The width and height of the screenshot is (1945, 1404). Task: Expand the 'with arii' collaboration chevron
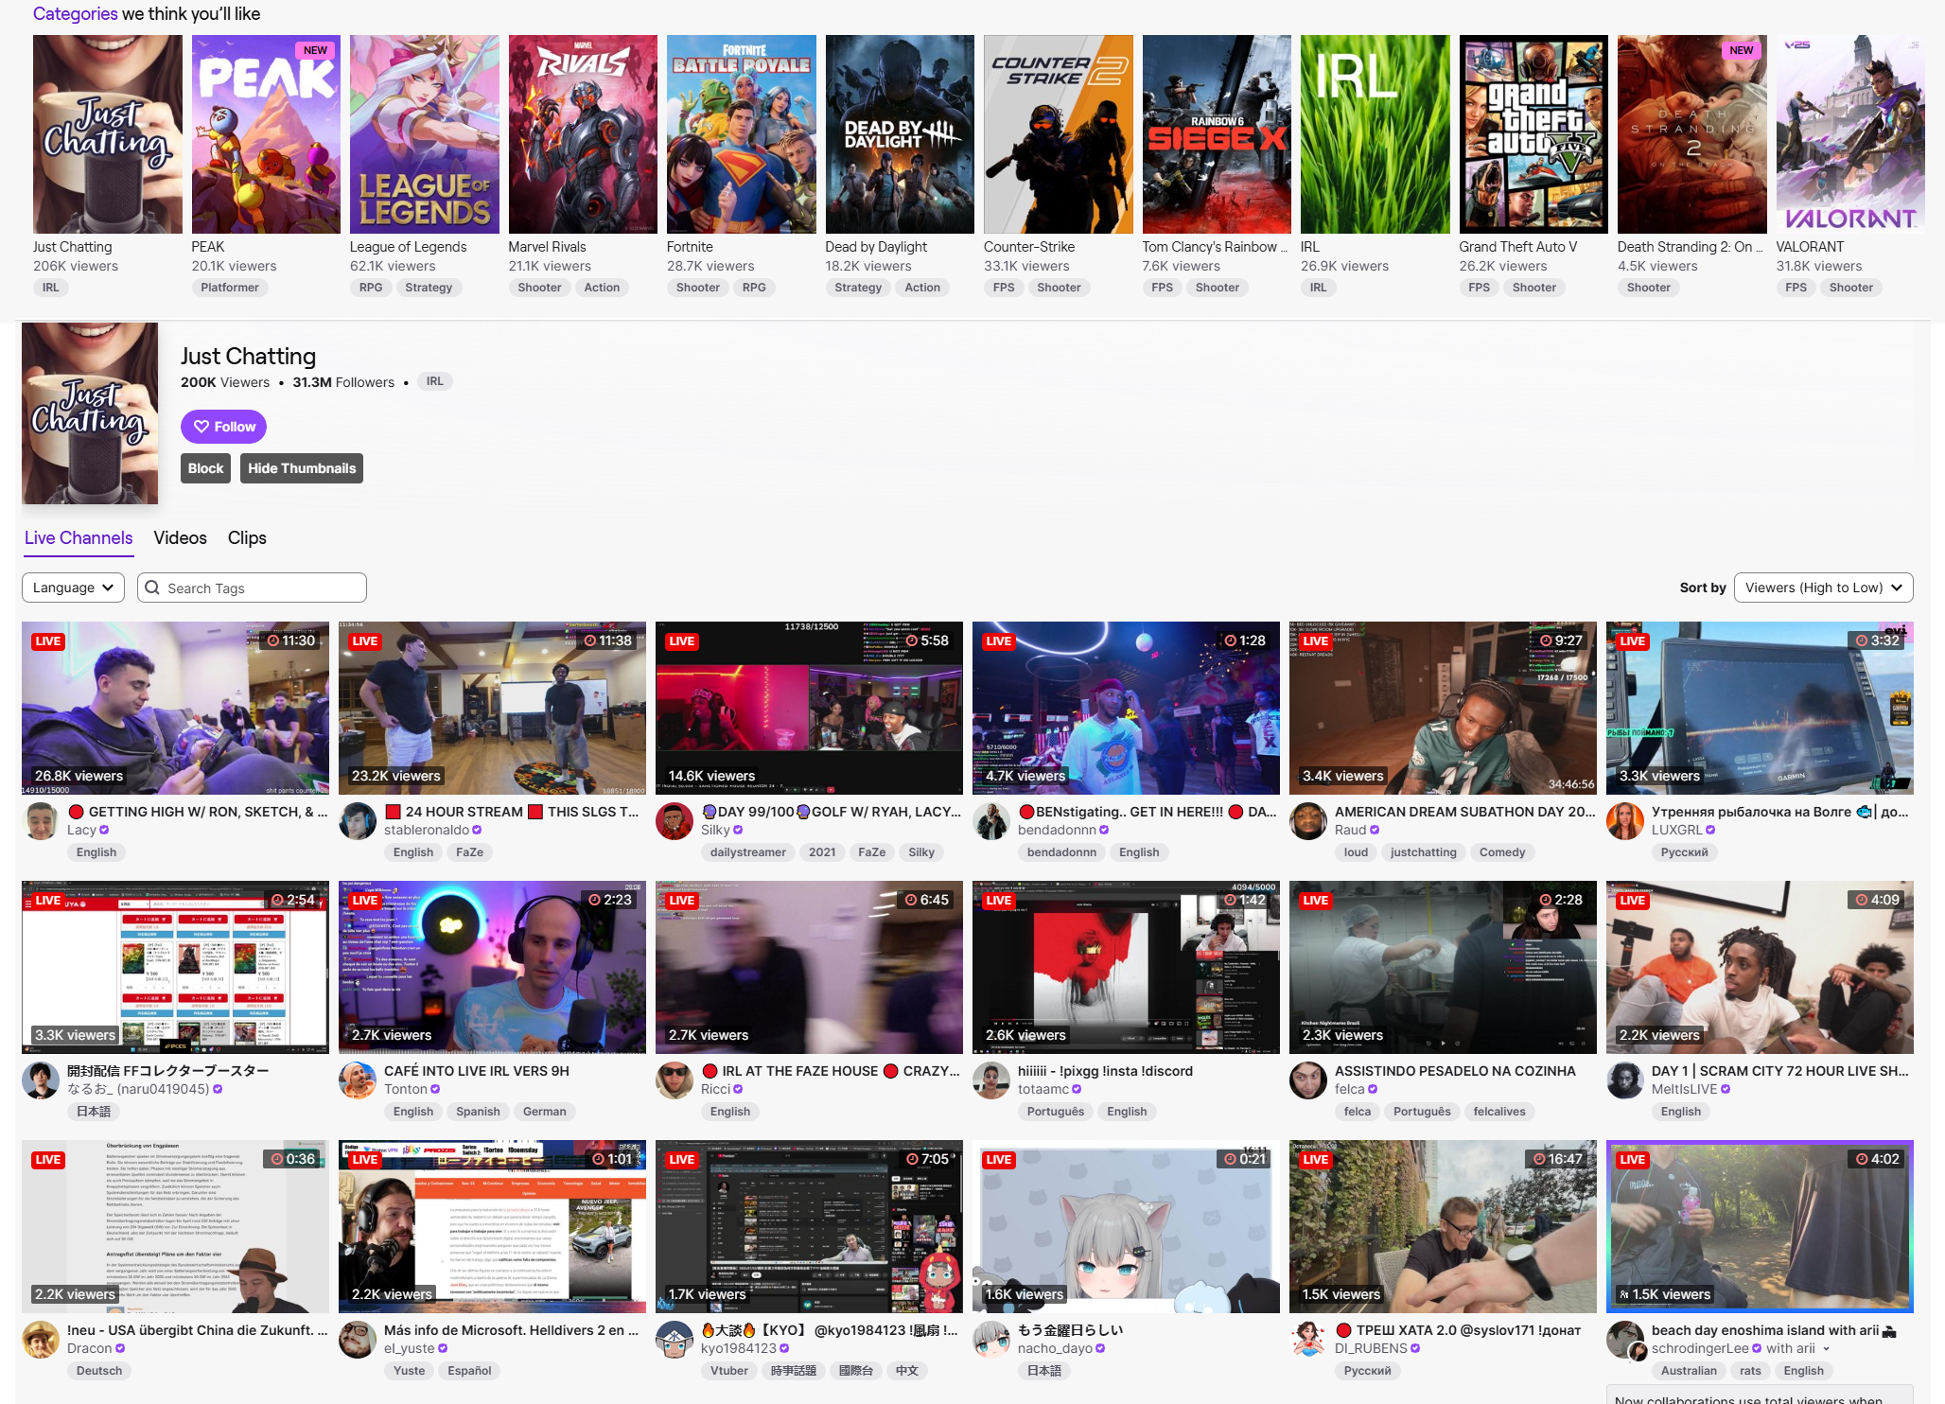(1826, 1348)
